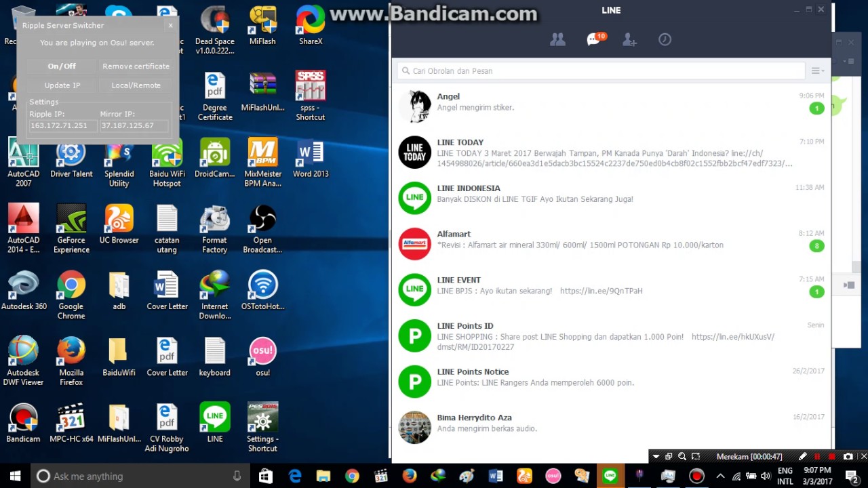Open the LINE Points Notice chat
This screenshot has height=488, width=868.
[611, 382]
